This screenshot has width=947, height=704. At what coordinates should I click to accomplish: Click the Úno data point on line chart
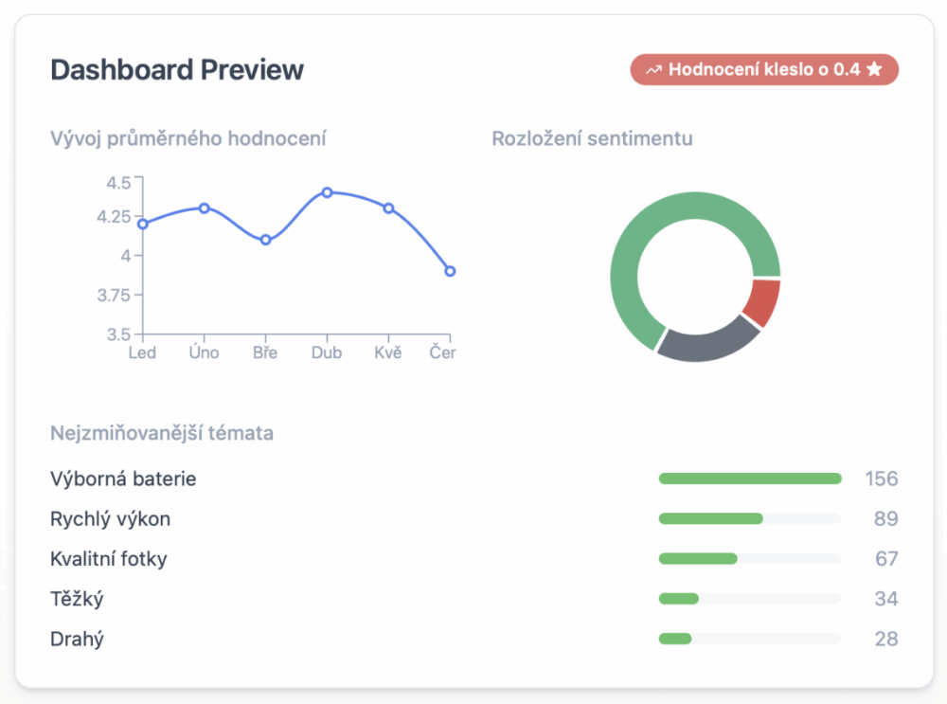(204, 208)
